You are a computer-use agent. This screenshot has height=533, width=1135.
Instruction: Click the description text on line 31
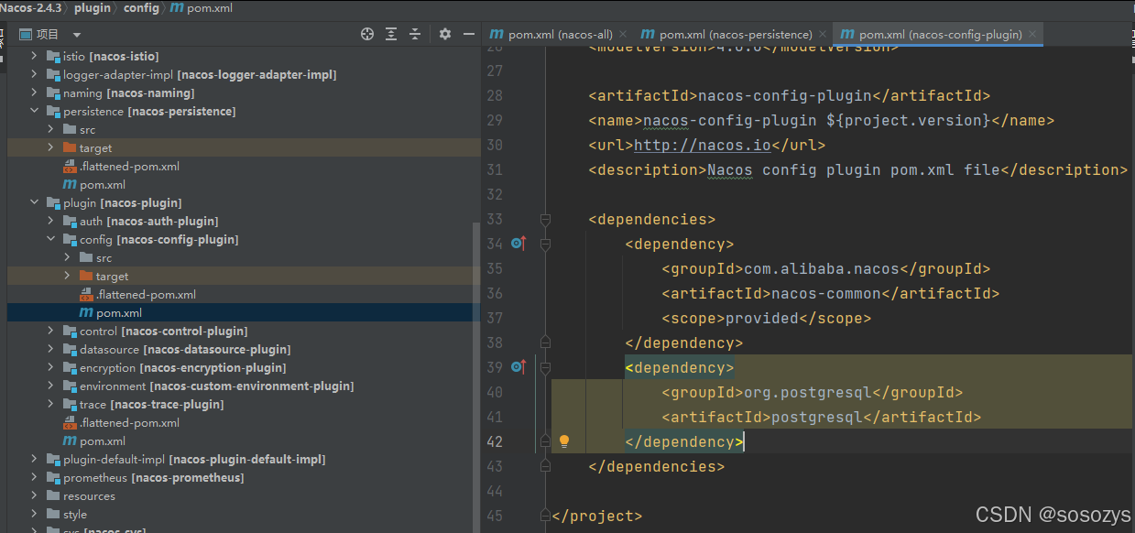point(854,169)
